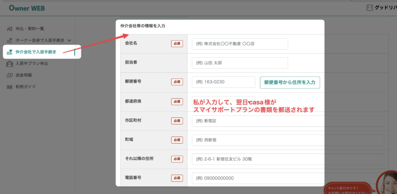Click the icon beside 仲介会社で入居手続き
The height and width of the screenshot is (194, 397).
point(10,52)
